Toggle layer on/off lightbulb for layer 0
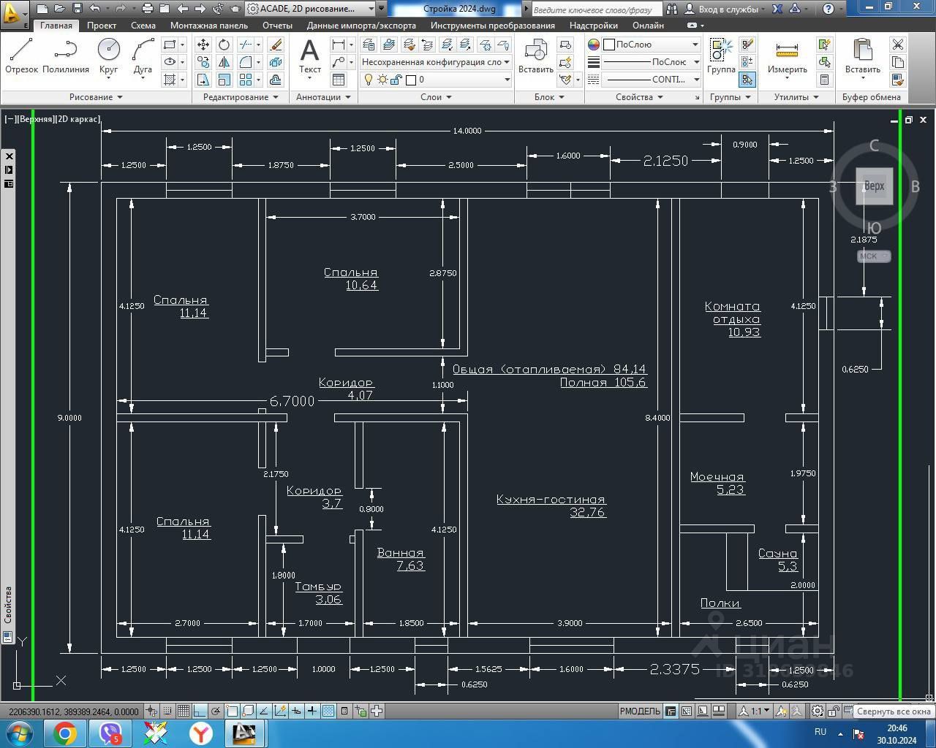The image size is (936, 748). coord(369,80)
